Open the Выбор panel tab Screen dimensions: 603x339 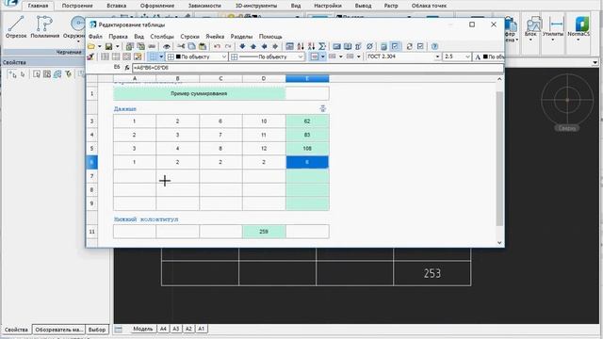pyautogui.click(x=96, y=330)
